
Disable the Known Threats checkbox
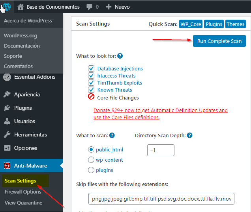point(92,90)
